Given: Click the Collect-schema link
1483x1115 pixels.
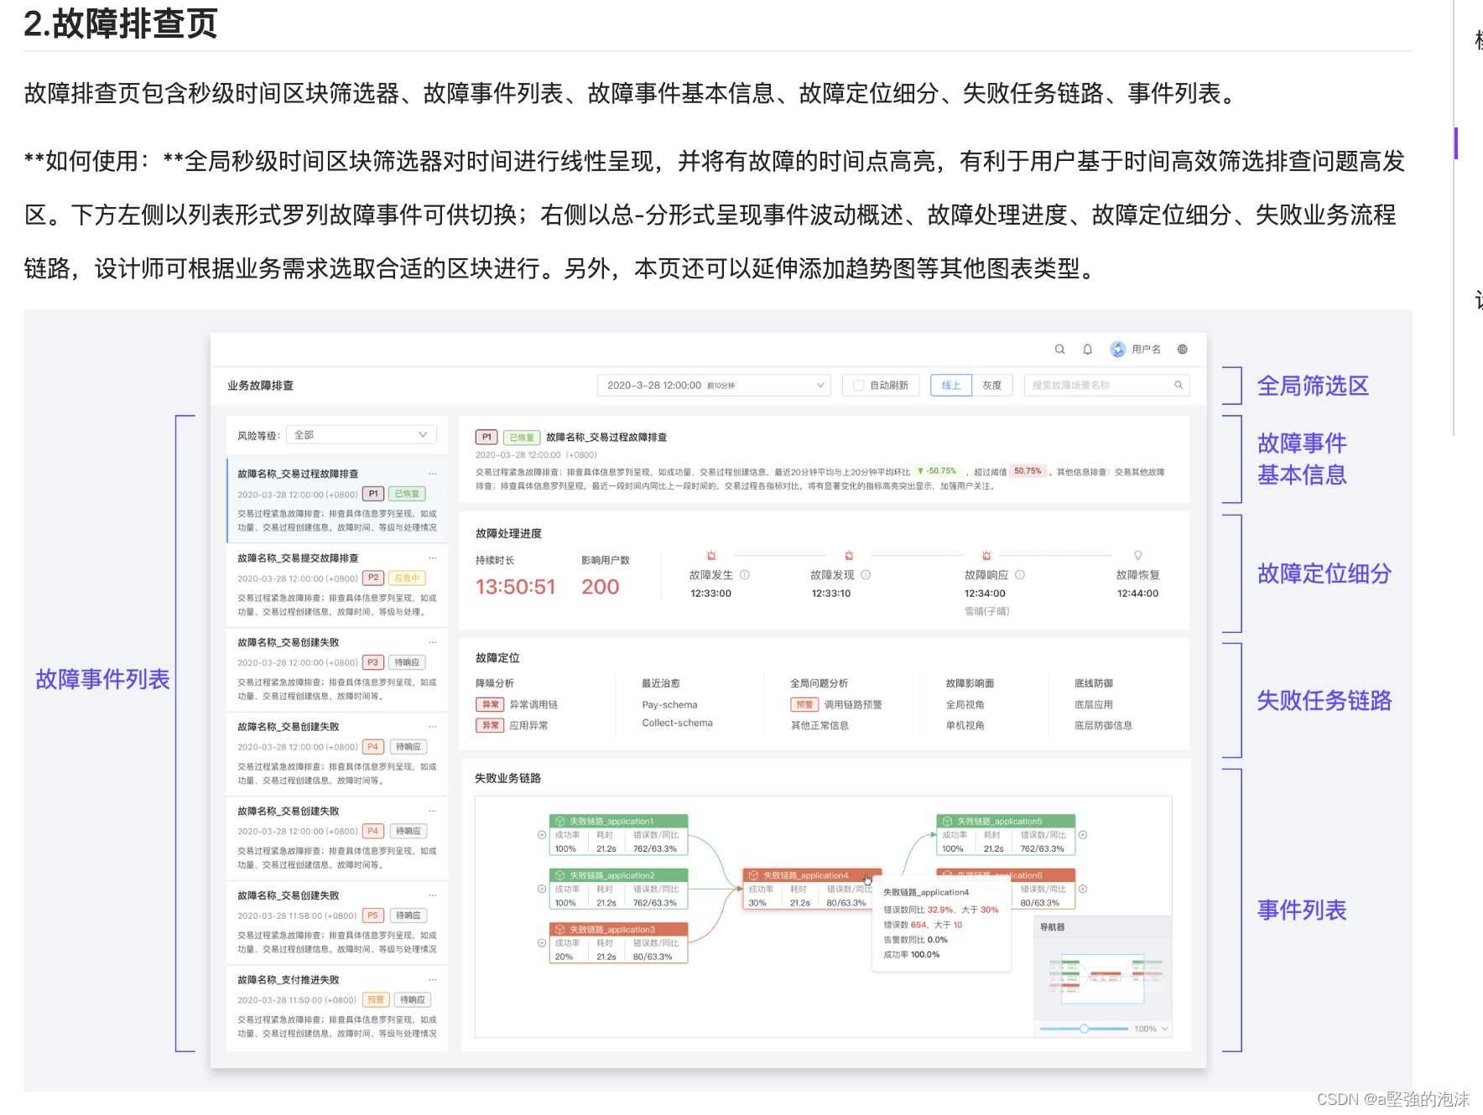Looking at the screenshot, I should (677, 723).
